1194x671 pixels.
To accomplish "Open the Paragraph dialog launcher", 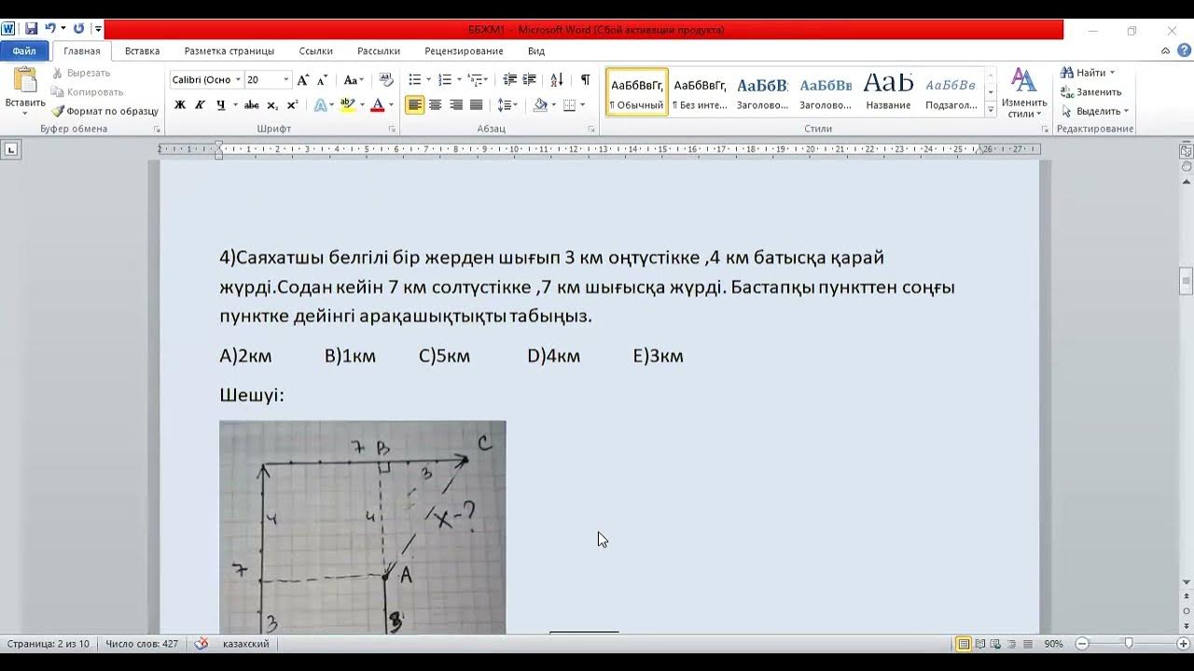I will tap(591, 129).
